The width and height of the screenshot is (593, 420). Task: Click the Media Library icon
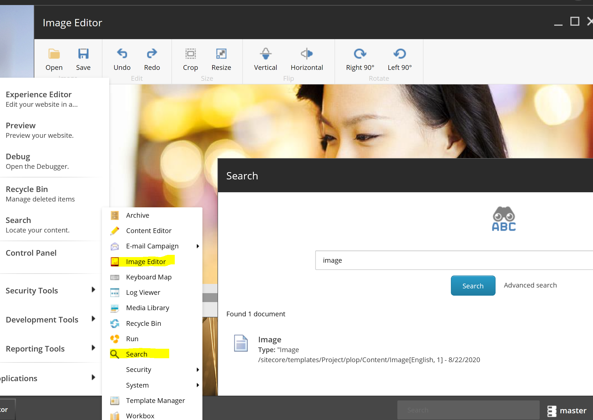(x=115, y=308)
